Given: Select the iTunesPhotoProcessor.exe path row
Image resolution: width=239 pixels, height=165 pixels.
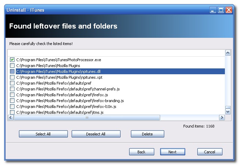Looking at the screenshot, I should [x=59, y=60].
